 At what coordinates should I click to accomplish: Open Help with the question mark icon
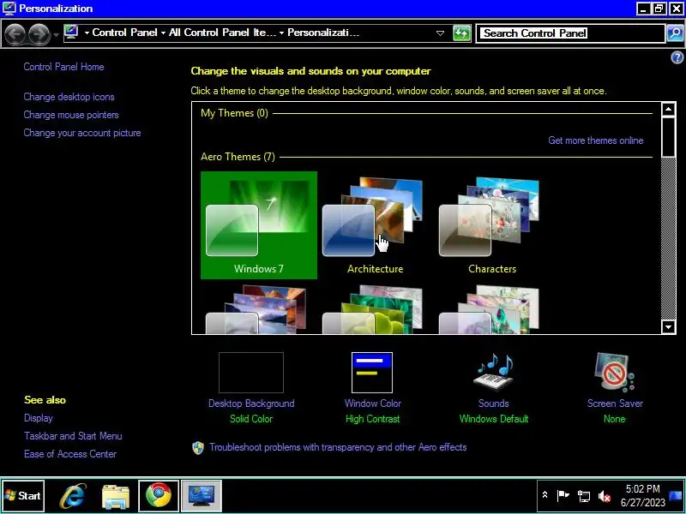(x=677, y=57)
